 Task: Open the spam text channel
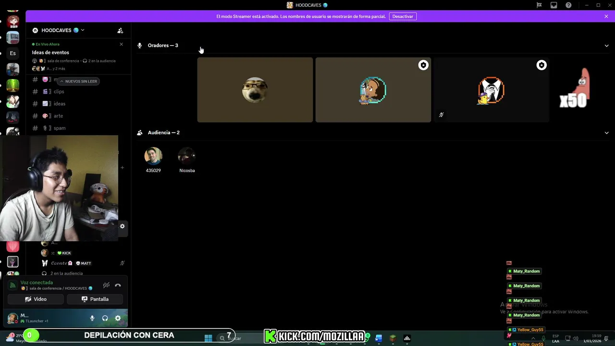[x=60, y=128]
